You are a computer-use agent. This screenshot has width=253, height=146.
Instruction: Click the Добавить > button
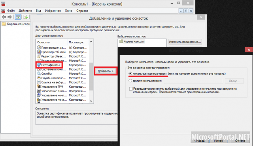tap(106, 71)
